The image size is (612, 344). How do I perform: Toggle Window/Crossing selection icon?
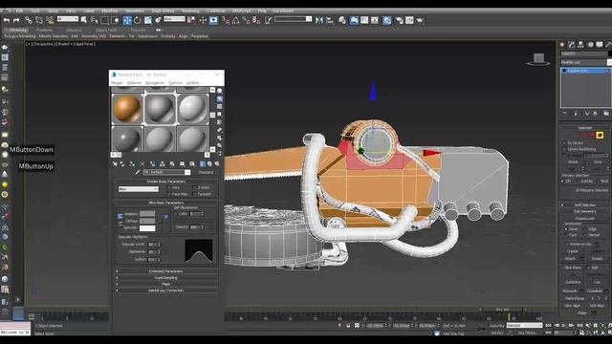[115, 20]
